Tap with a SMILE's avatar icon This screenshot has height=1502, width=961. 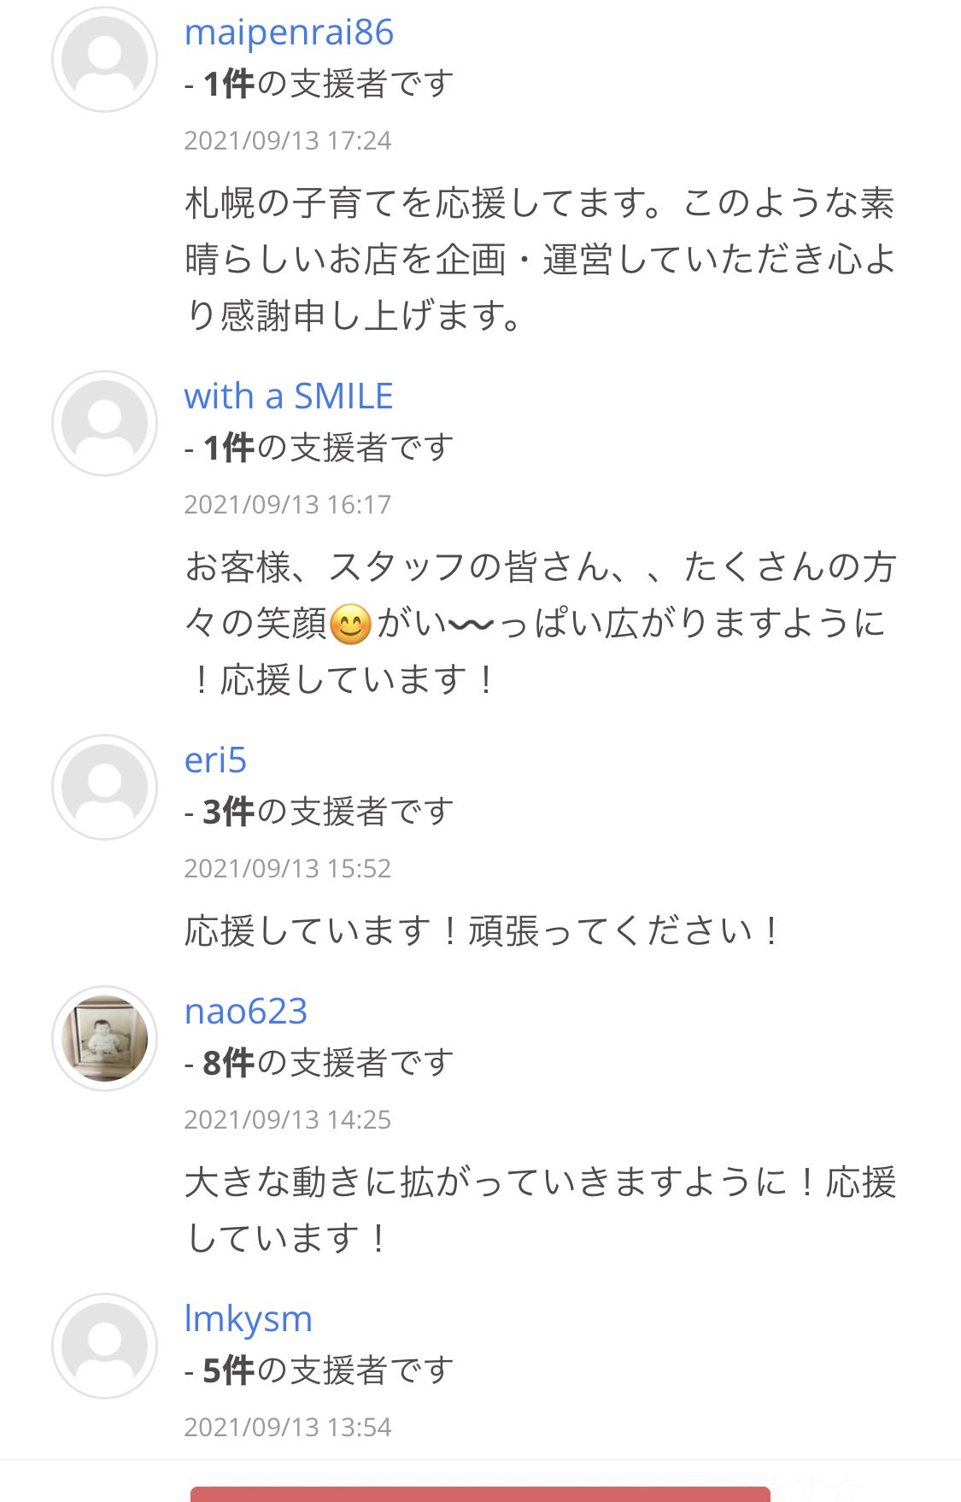coord(104,424)
